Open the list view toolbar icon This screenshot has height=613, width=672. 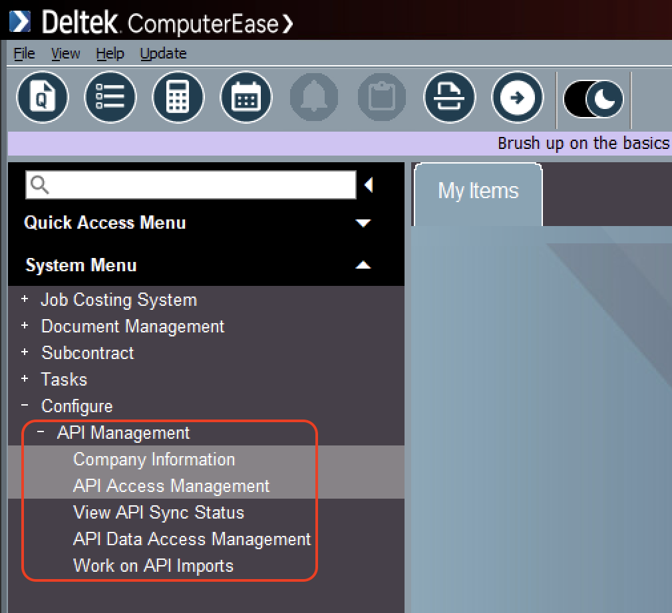tap(110, 97)
